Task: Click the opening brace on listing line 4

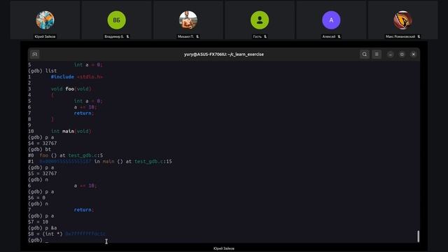Action: 52,95
